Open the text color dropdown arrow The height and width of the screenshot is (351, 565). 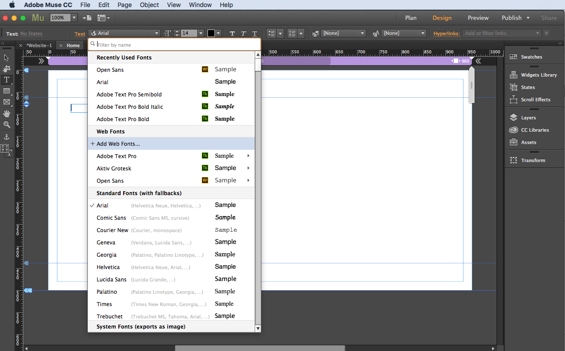(218, 33)
